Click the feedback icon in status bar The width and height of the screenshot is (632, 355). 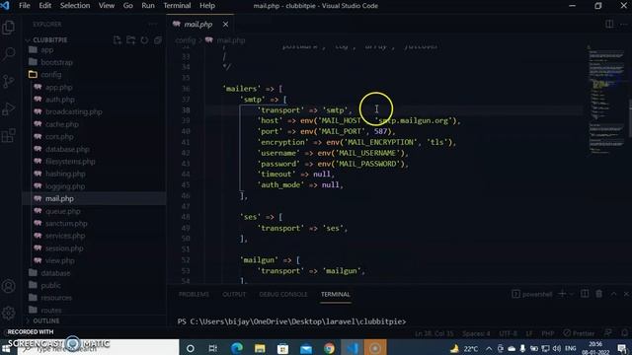608,333
